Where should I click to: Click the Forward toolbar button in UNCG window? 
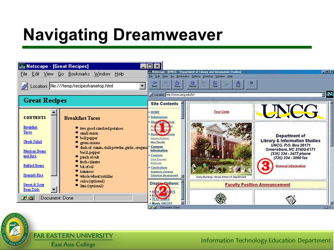[166, 84]
